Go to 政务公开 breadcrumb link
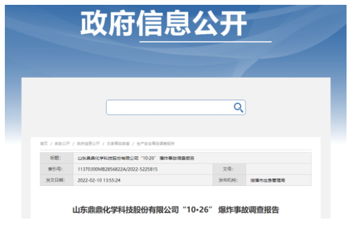 62,144
